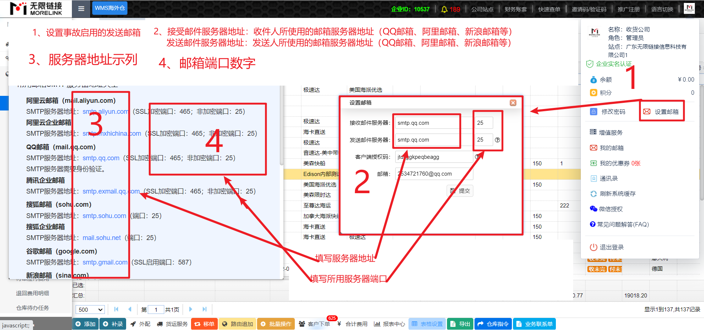Image resolution: width=704 pixels, height=330 pixels.
Task: Open the smtp.qq.com link
Action: tap(101, 158)
